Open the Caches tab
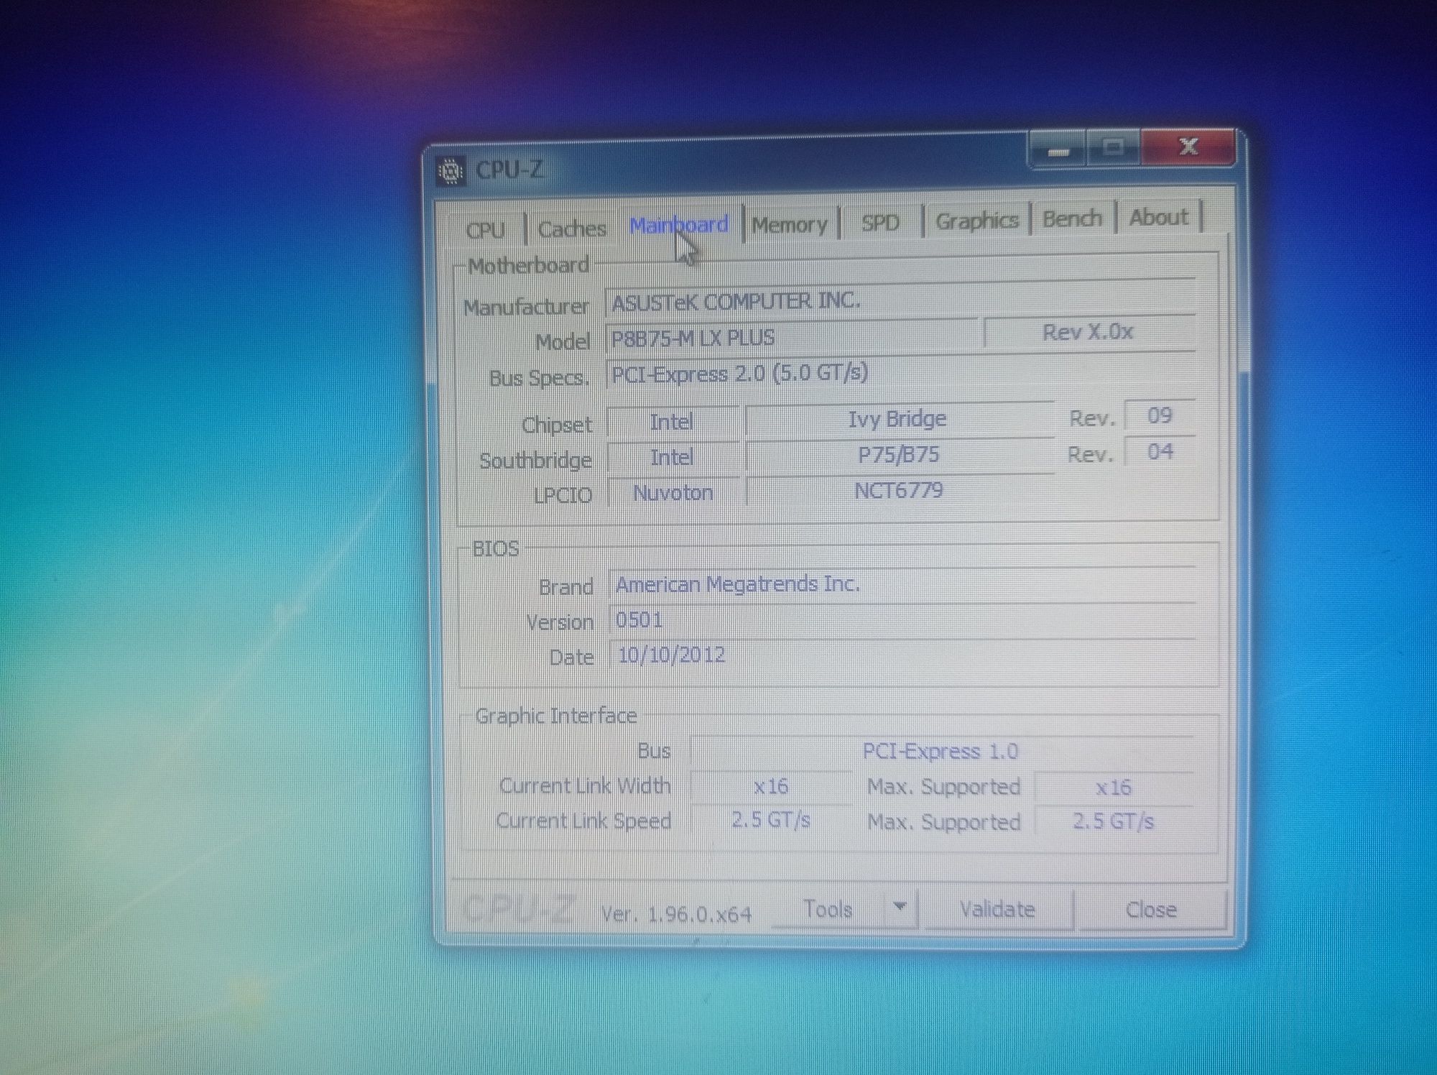Screen dimensions: 1437x1075 click(572, 229)
